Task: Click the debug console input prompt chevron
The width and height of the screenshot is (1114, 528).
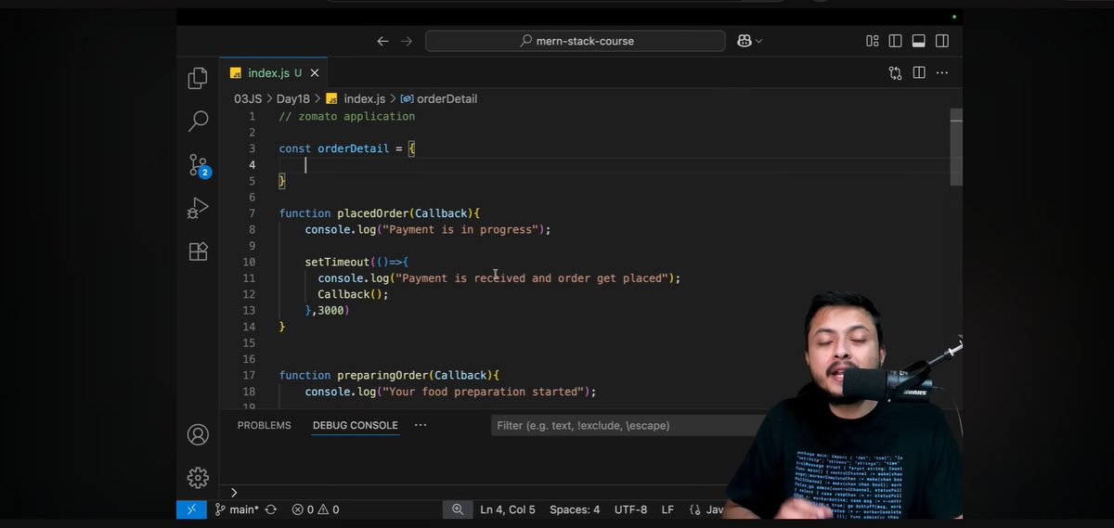Action: [x=234, y=493]
